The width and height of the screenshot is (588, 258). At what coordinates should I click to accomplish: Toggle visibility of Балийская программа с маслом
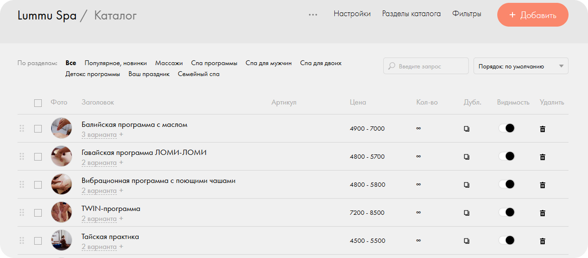tap(506, 128)
